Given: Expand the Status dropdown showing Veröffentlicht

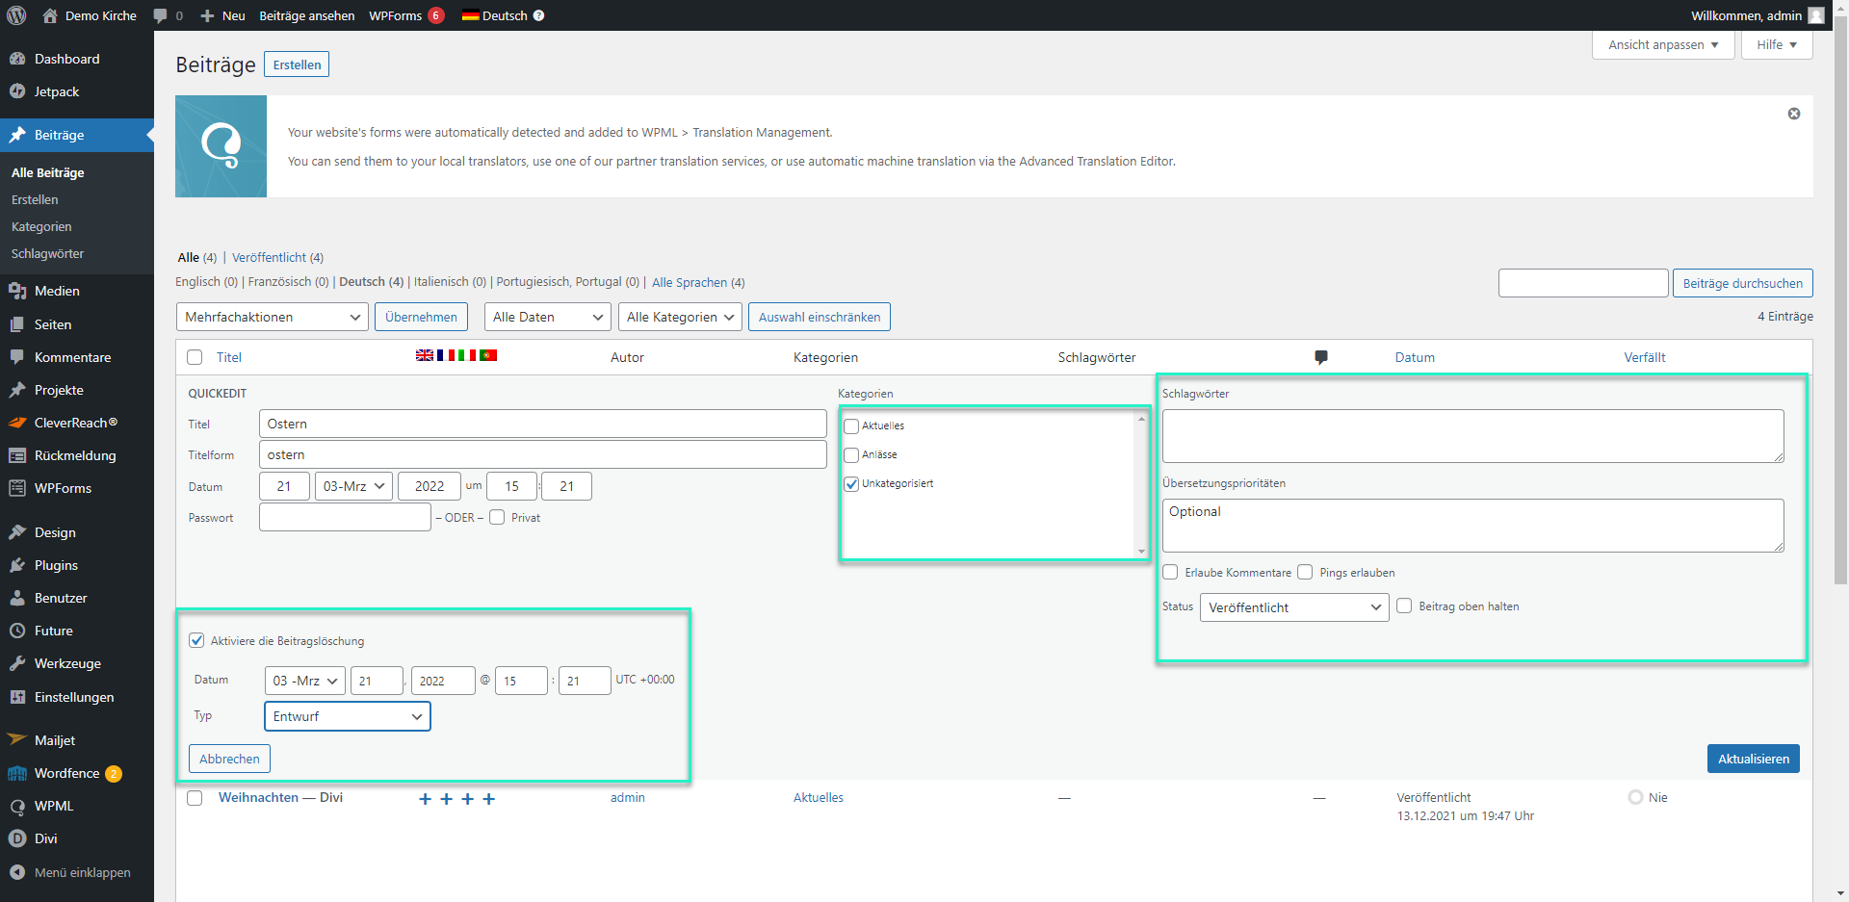Looking at the screenshot, I should (x=1293, y=607).
